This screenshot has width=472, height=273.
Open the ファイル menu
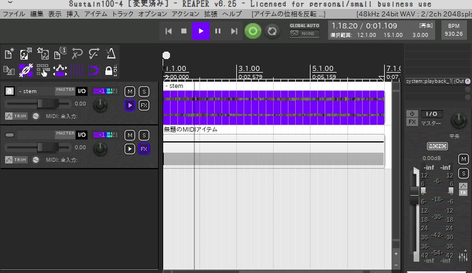pos(14,14)
